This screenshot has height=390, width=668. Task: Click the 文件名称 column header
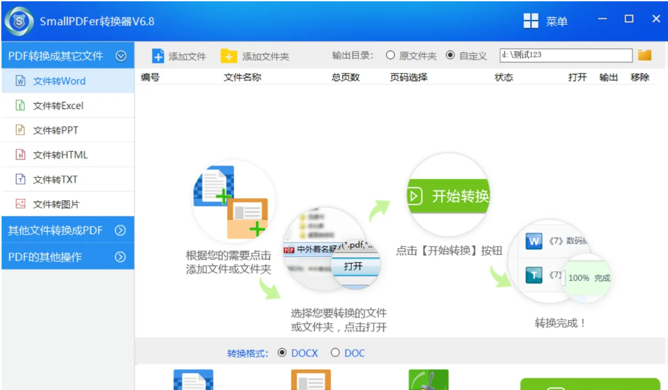(x=243, y=77)
